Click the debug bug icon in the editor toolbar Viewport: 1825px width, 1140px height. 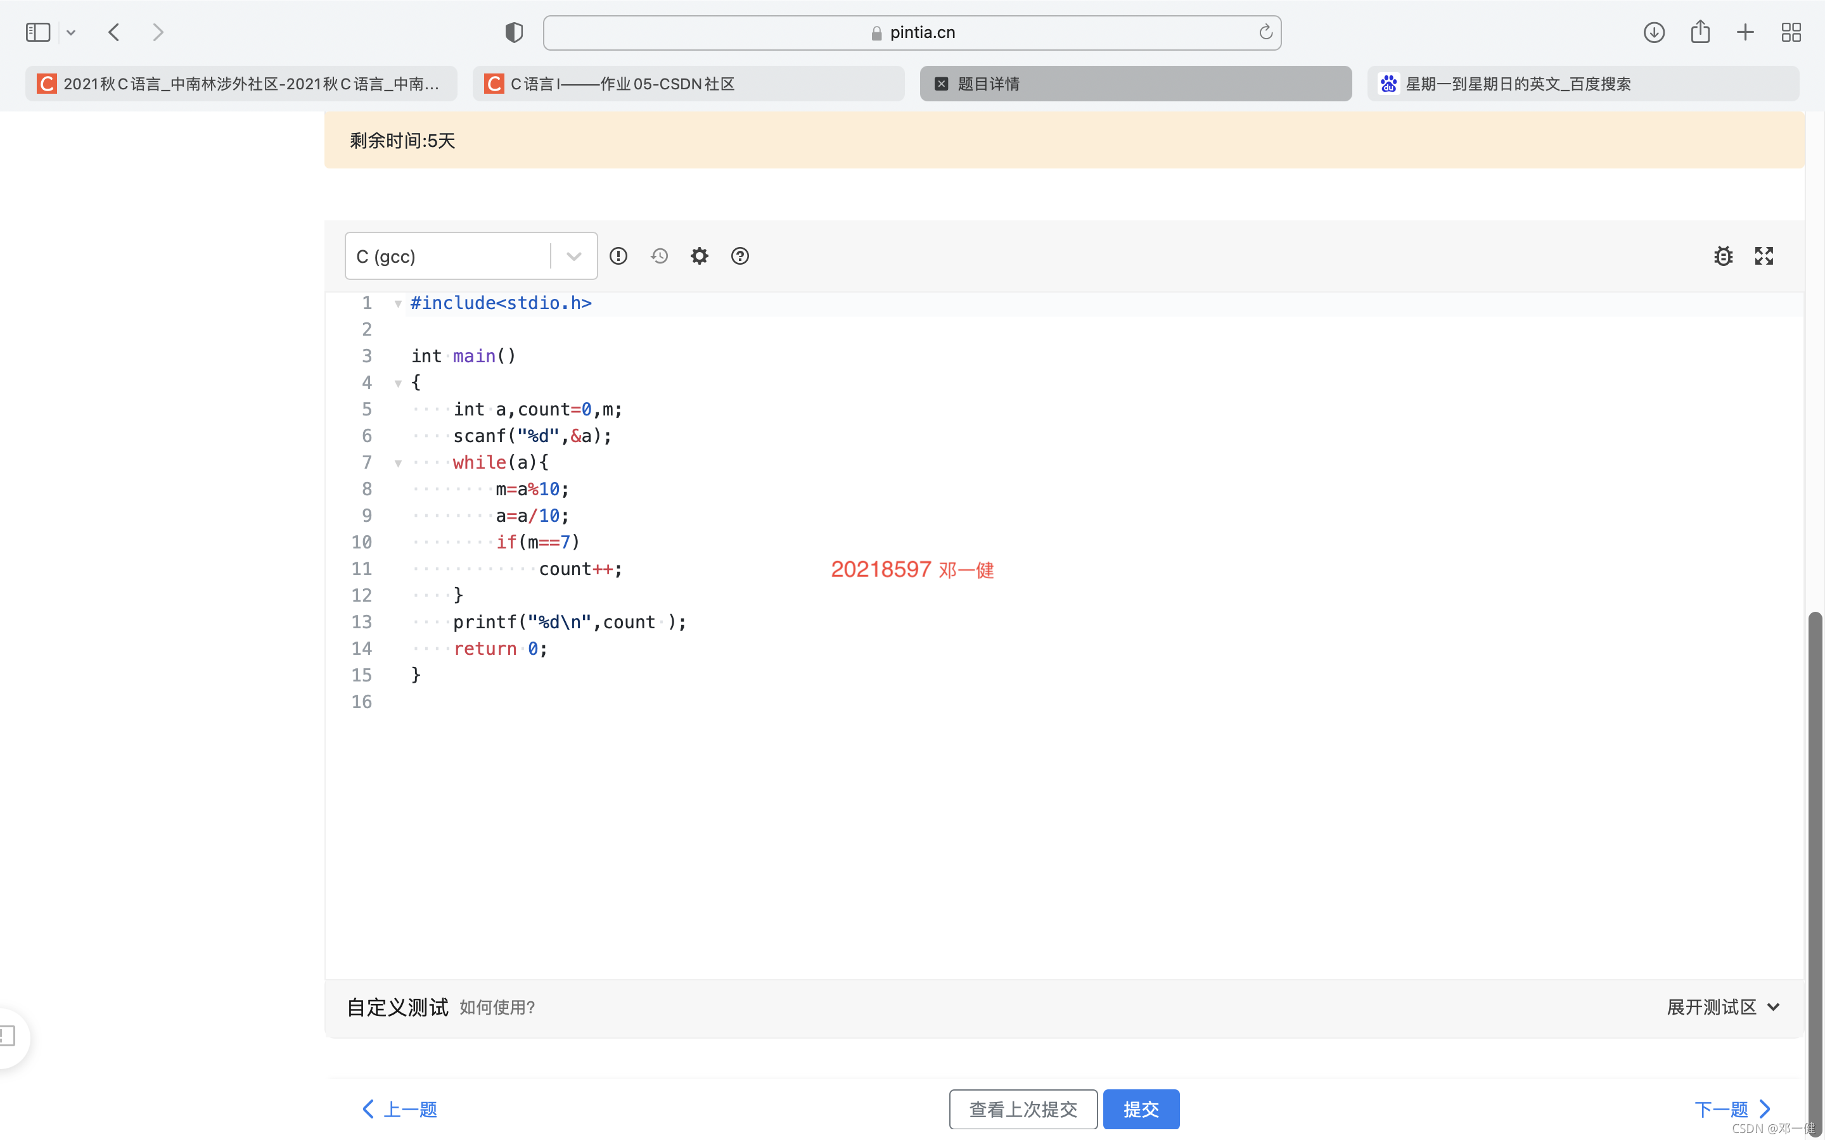pos(1722,256)
